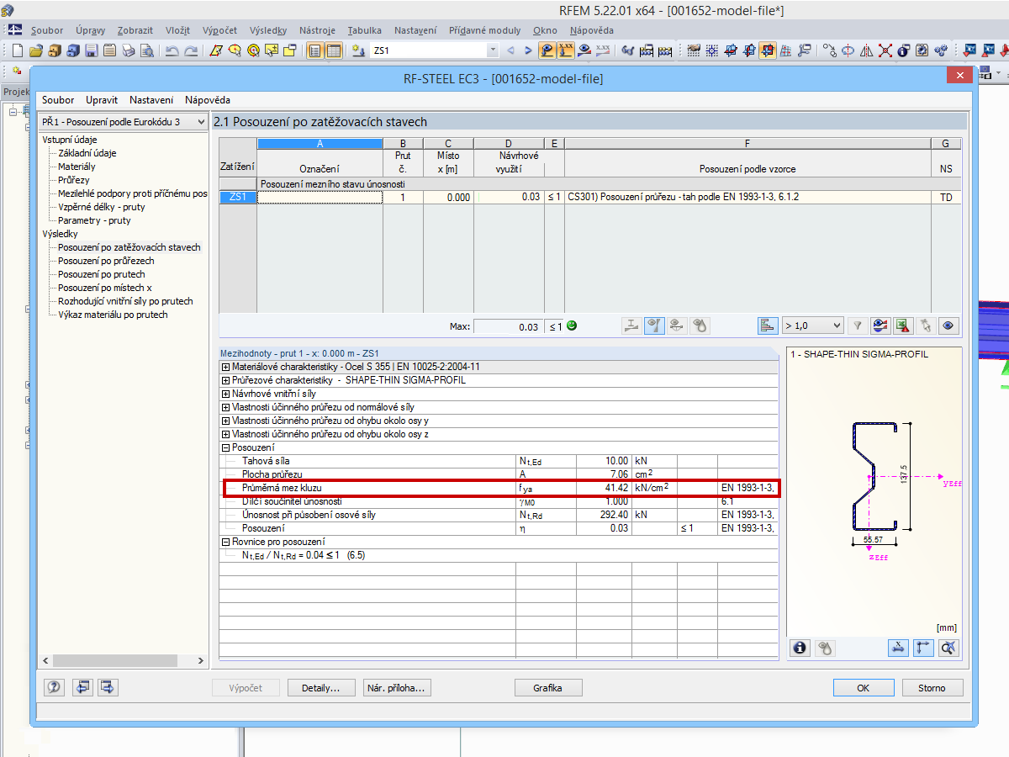Select Základní údaje in the navigator
The height and width of the screenshot is (757, 1009).
coord(87,153)
